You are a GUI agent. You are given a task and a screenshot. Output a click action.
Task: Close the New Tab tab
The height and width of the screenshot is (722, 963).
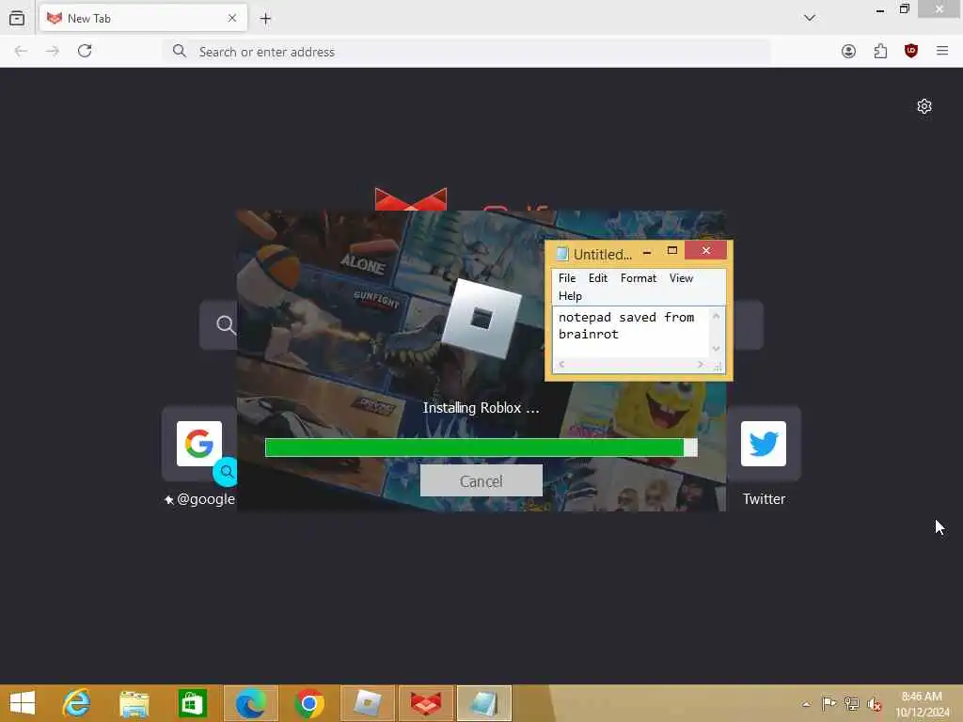click(x=232, y=19)
